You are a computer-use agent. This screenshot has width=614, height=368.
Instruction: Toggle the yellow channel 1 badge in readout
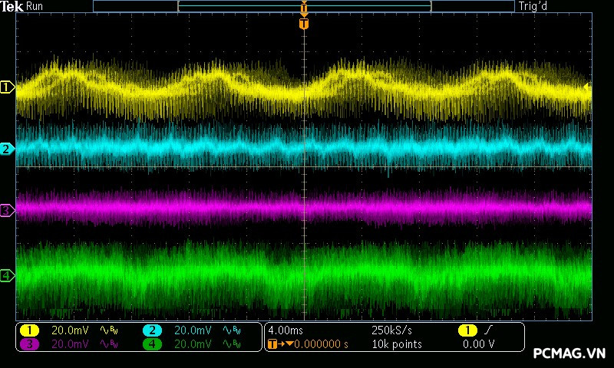(x=28, y=330)
